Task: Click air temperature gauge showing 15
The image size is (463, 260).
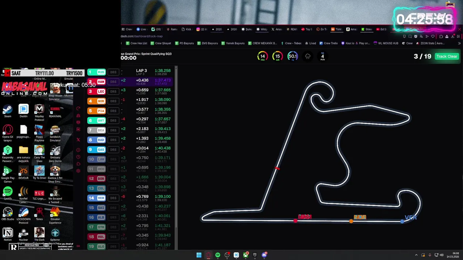Action: 277,56
